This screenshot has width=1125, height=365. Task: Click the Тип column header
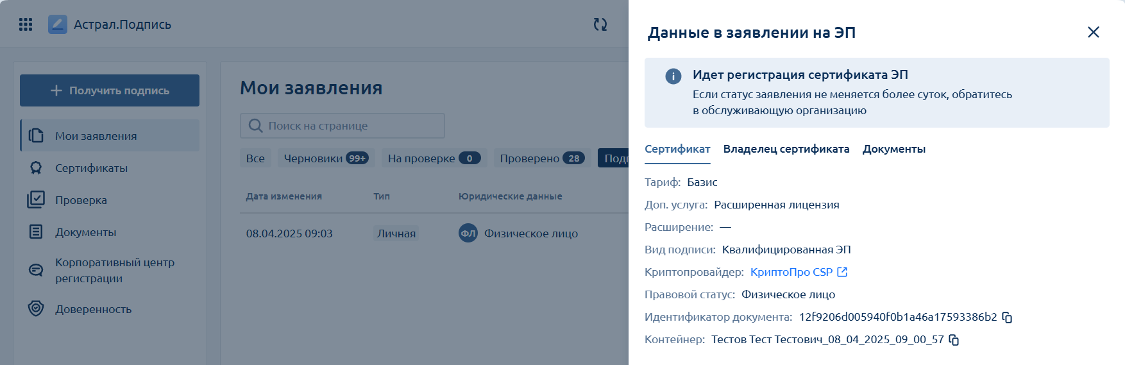tap(382, 196)
